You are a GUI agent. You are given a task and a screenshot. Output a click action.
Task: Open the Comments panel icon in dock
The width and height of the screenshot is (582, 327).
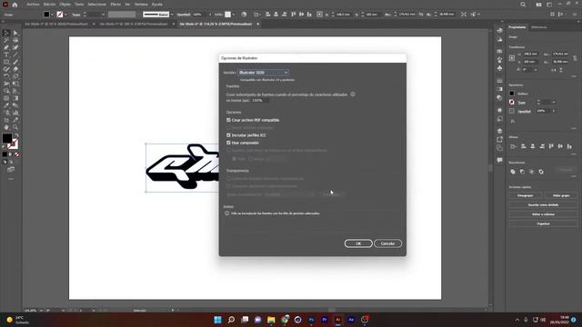(499, 160)
